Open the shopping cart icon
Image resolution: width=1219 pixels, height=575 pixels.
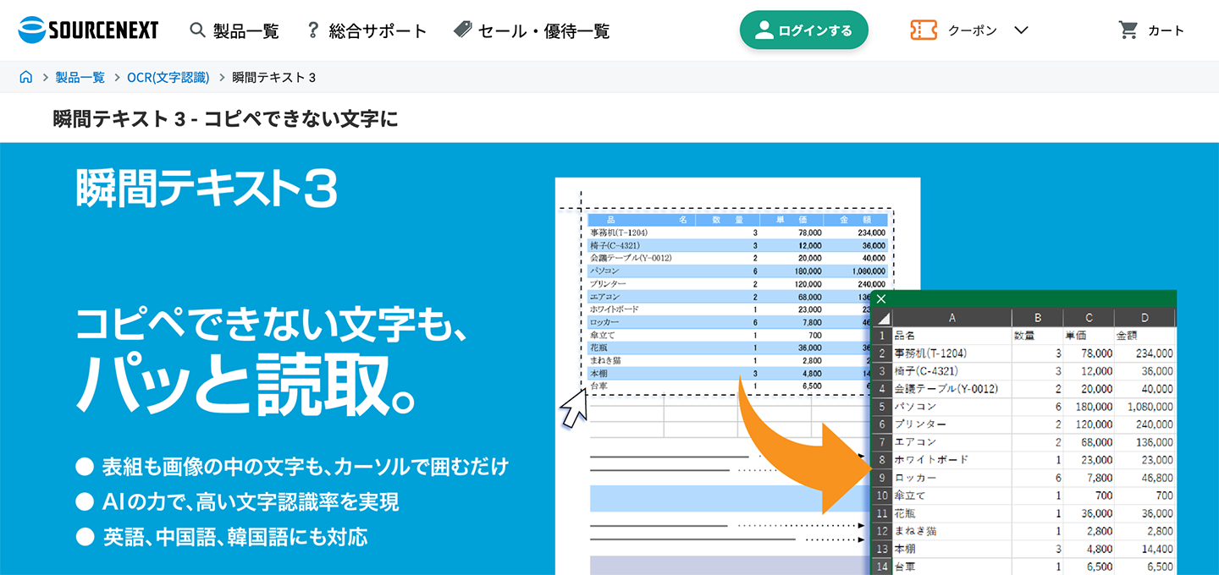(x=1128, y=29)
